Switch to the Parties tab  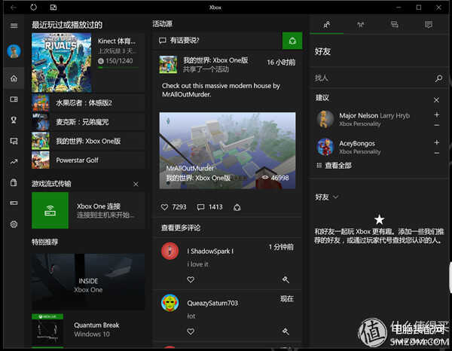click(x=361, y=25)
